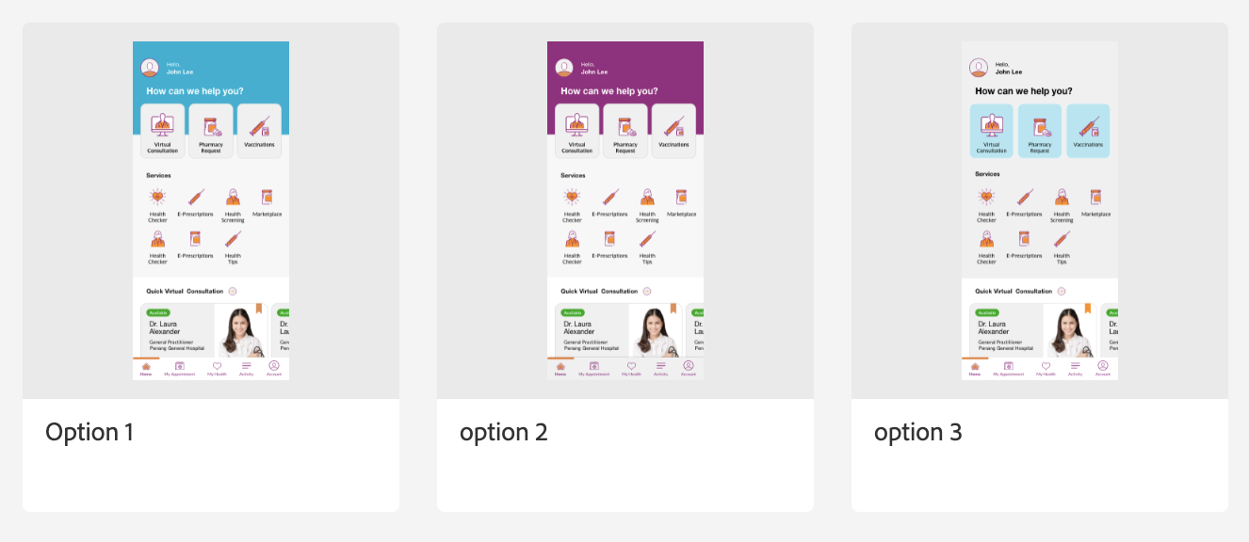
Task: Click John Lee avatar in Option 1
Action: pyautogui.click(x=150, y=68)
